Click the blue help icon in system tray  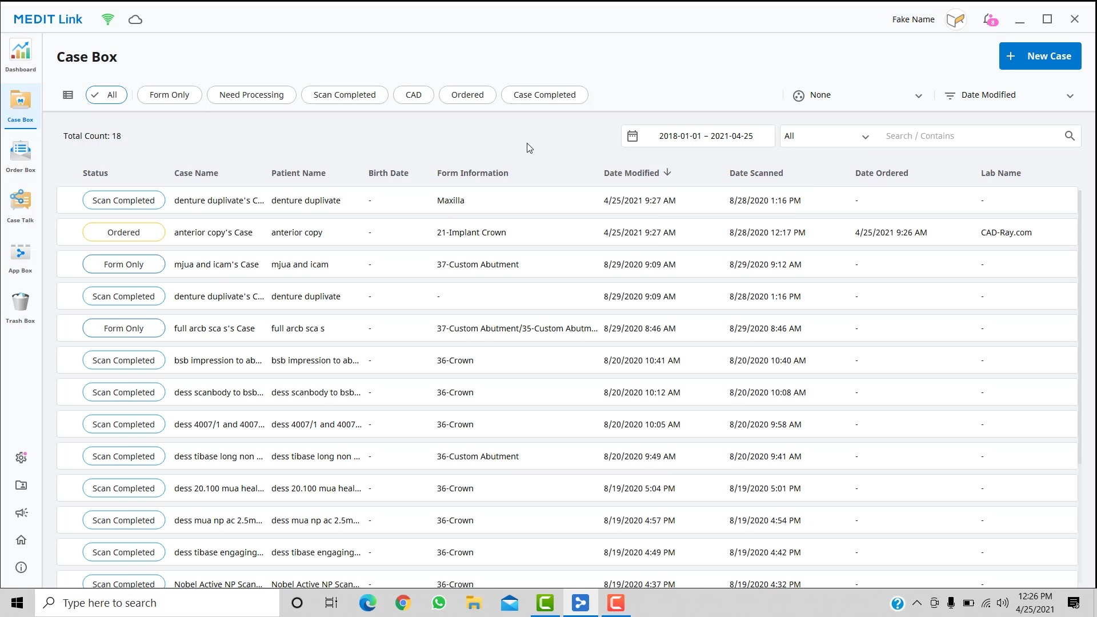[898, 603]
